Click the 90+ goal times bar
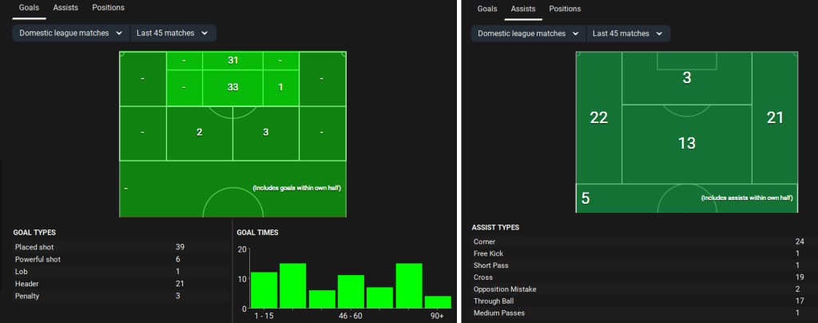This screenshot has height=323, width=818. point(438,303)
